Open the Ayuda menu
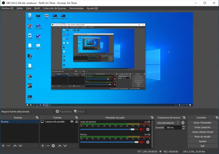This screenshot has width=219, height=154. click(92, 8)
